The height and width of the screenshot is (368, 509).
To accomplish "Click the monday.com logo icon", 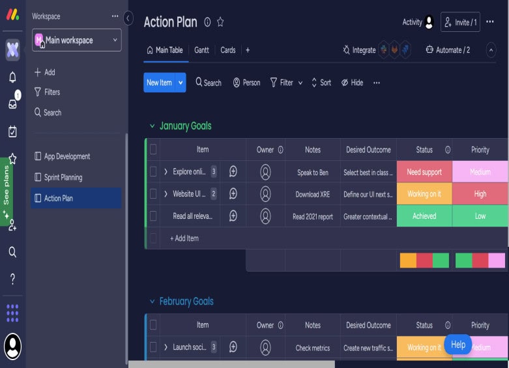I will click(x=12, y=15).
